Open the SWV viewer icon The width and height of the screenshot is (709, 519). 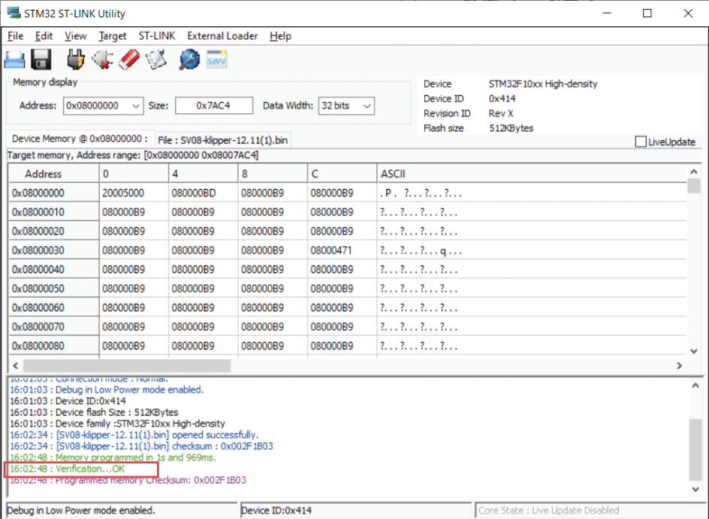click(x=216, y=59)
